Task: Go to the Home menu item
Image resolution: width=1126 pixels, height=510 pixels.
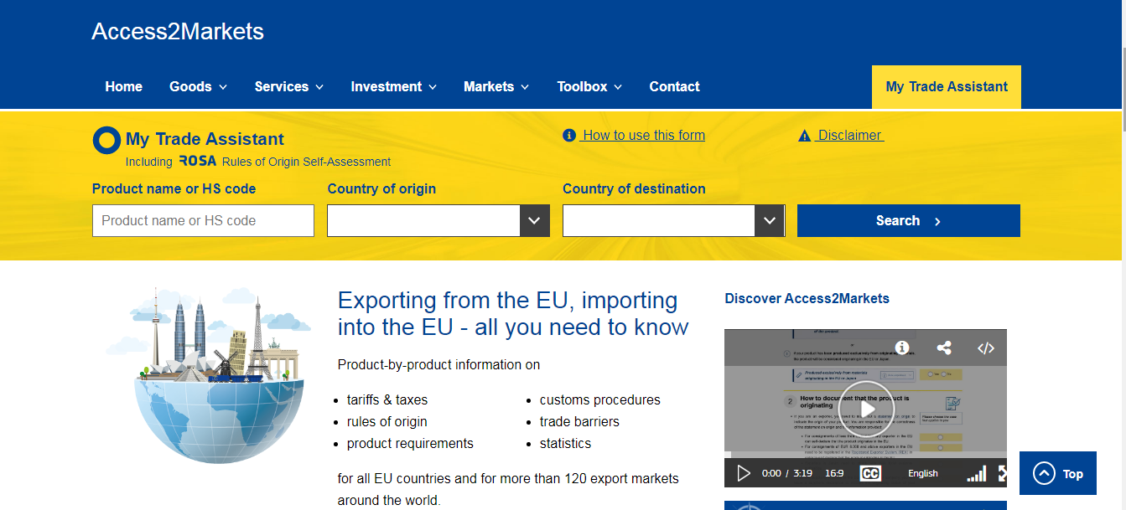Action: coord(124,86)
